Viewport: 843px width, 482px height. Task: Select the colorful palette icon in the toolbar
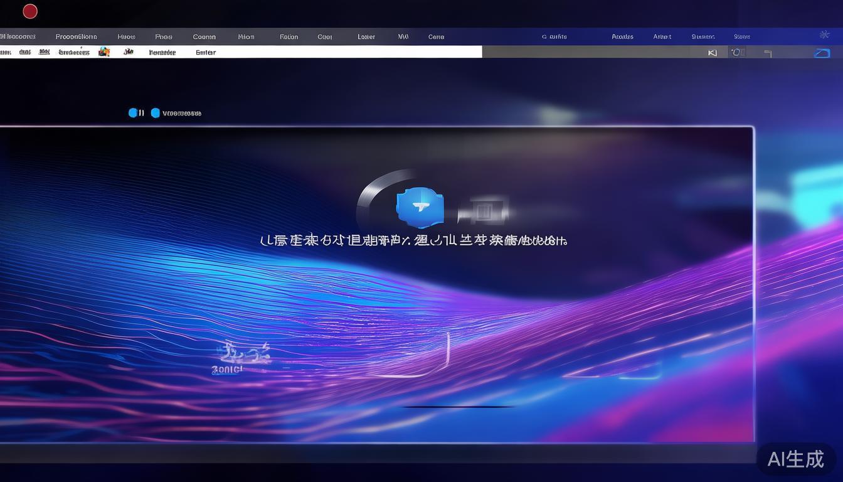104,52
